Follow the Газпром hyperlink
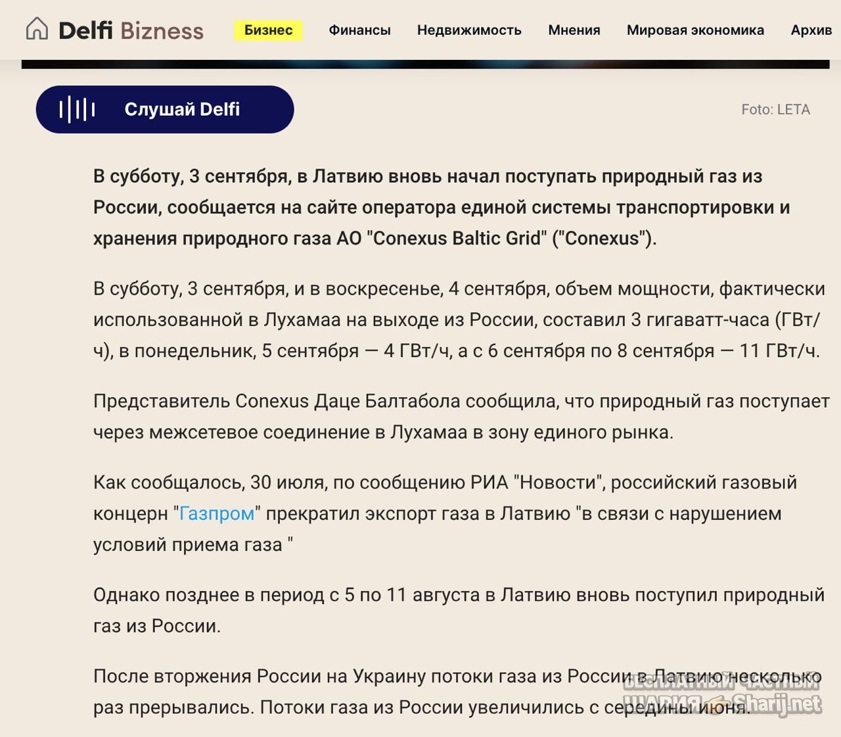This screenshot has height=737, width=841. click(x=217, y=513)
